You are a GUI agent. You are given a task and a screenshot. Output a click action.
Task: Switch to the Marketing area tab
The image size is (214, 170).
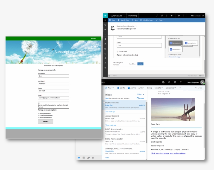[133, 15]
